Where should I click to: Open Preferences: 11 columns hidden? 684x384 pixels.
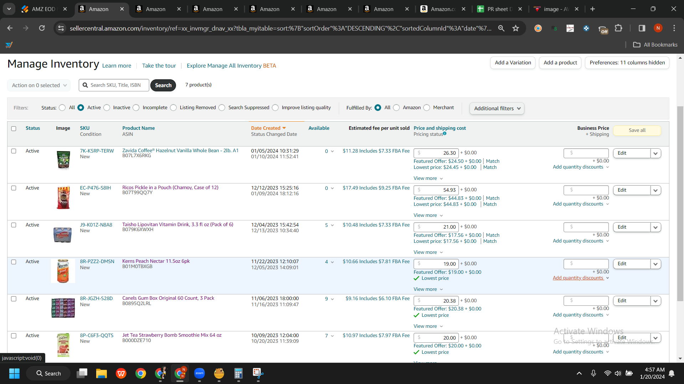(627, 63)
